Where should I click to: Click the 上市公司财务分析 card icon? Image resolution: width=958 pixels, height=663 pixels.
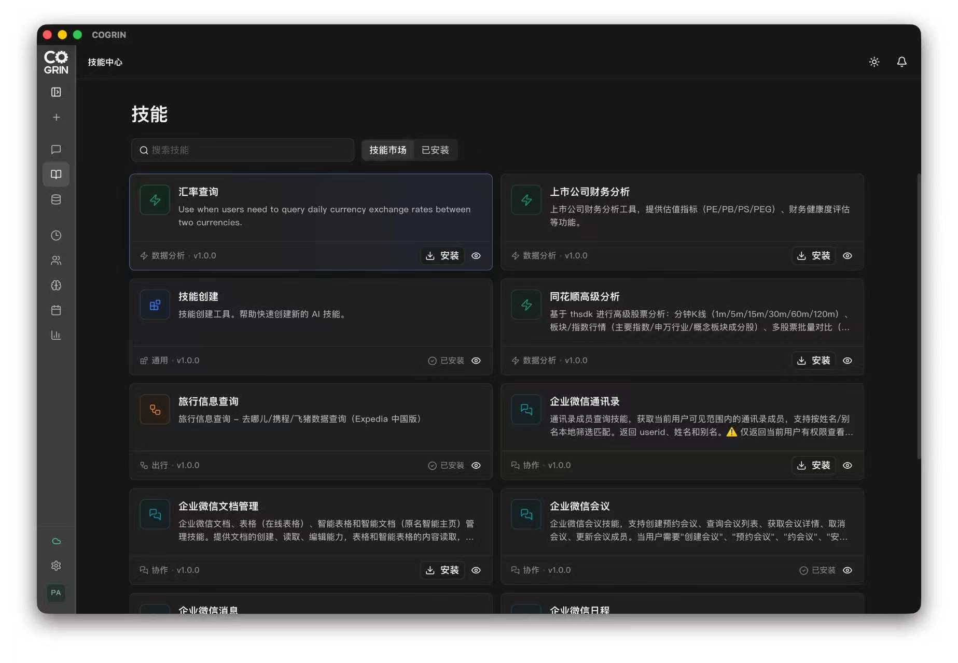526,200
